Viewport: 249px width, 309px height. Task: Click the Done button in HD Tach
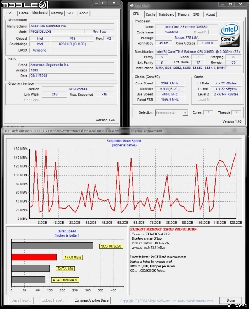[231, 300]
